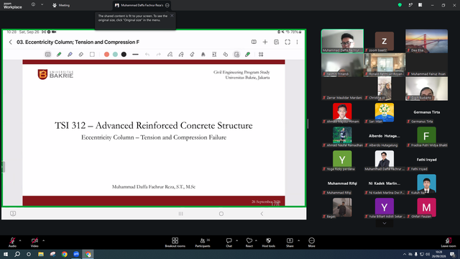The height and width of the screenshot is (259, 460).
Task: Open the page sorter icon beside the plus icon
Action: 276,42
